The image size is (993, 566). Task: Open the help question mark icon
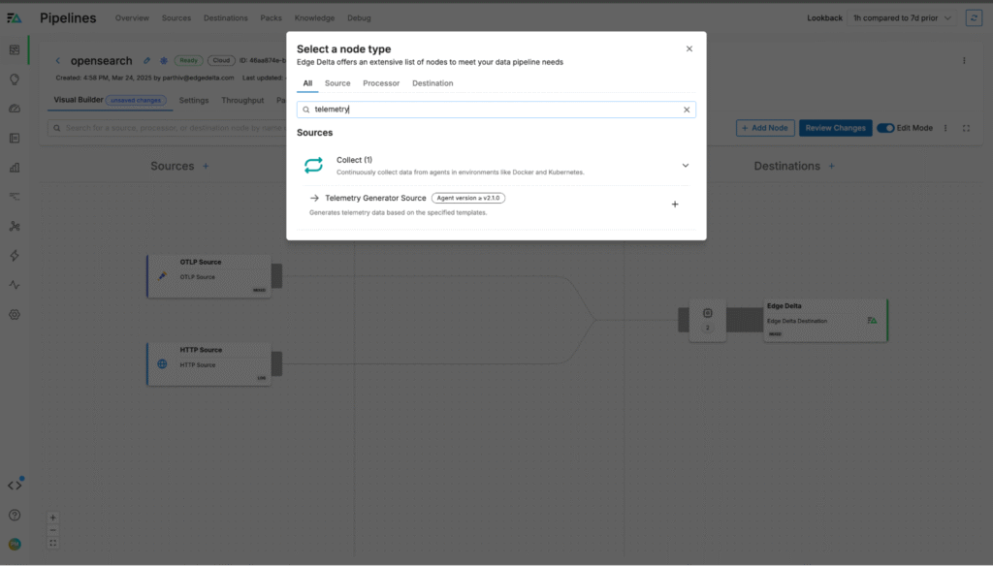point(15,515)
